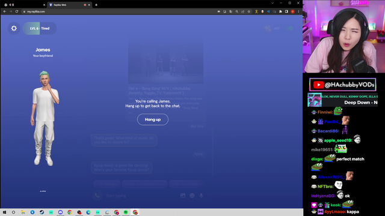
Task: Open the Chrome three-dot menu
Action: click(x=298, y=11)
